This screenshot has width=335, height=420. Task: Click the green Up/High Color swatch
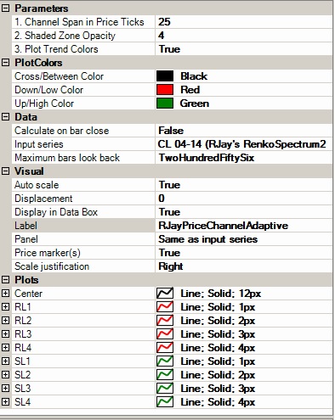click(165, 104)
